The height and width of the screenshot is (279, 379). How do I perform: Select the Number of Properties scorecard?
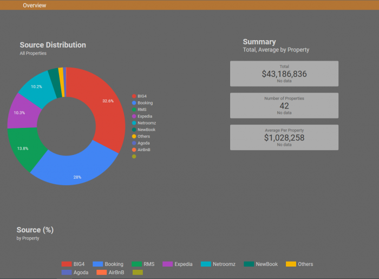click(x=284, y=106)
